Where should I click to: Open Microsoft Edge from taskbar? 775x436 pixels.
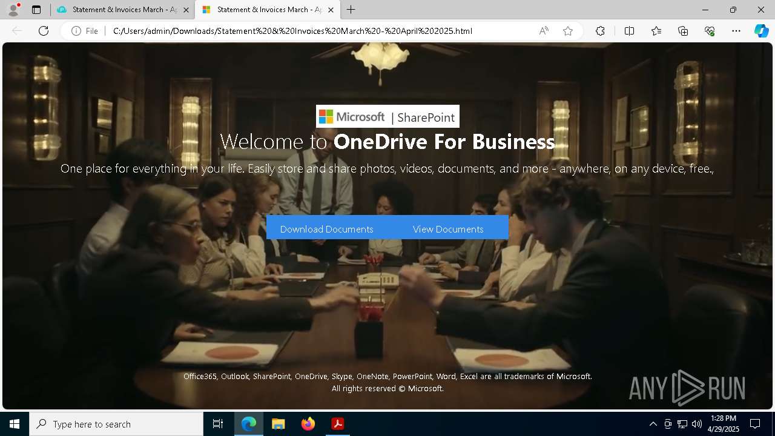click(249, 424)
